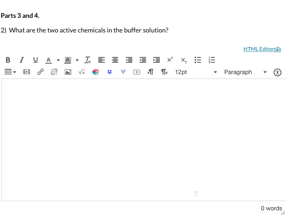
Task: Click the "0 words" counter
Action: pyautogui.click(x=272, y=208)
